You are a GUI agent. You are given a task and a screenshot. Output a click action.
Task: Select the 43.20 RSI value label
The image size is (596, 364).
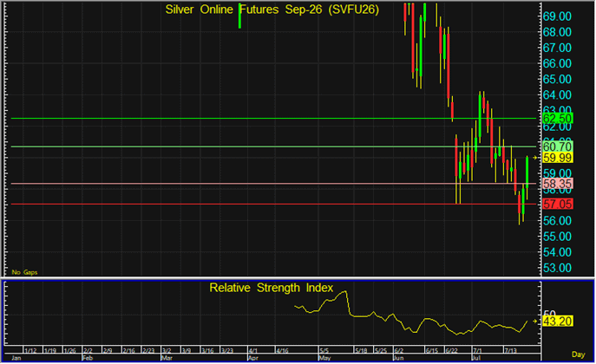click(x=557, y=322)
